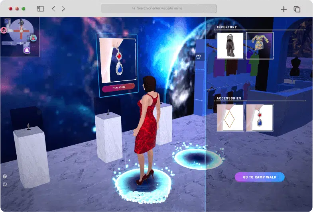Toggle the browser sidebar icon

[x=40, y=9]
